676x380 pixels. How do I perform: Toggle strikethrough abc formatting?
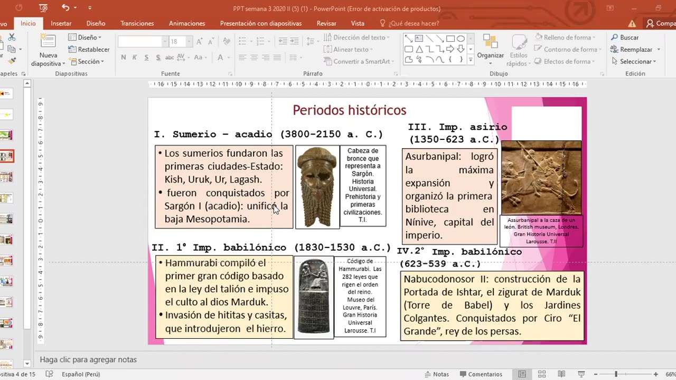tap(170, 58)
